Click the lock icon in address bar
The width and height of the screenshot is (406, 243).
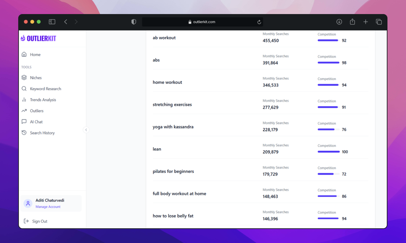(190, 22)
